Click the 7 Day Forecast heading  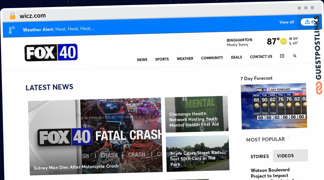coord(256,78)
